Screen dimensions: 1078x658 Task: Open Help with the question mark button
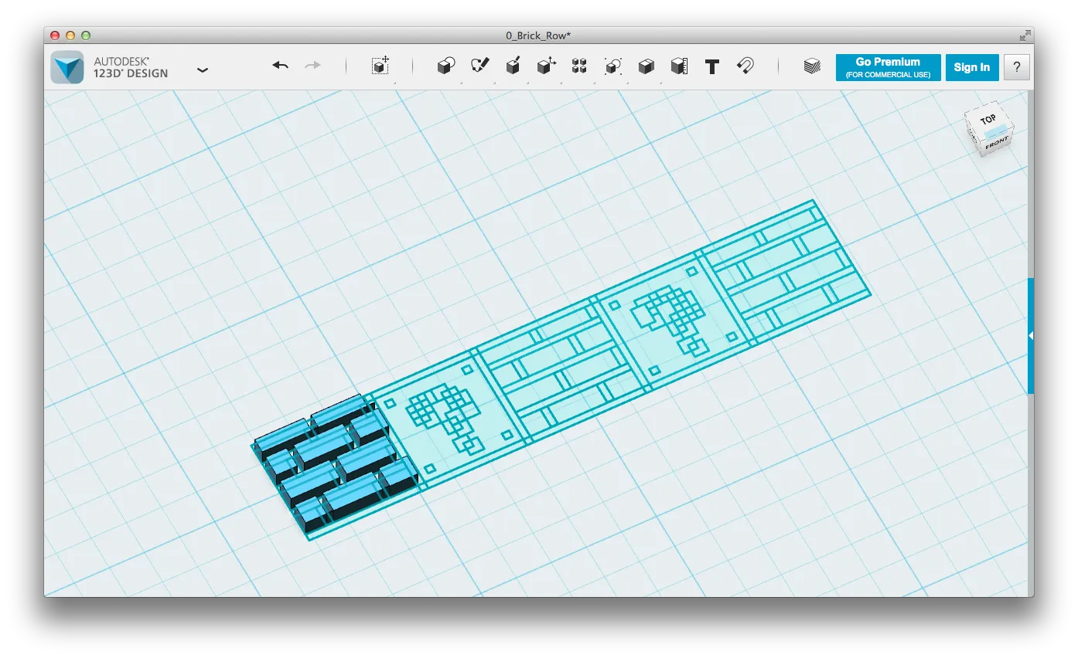(x=1017, y=67)
